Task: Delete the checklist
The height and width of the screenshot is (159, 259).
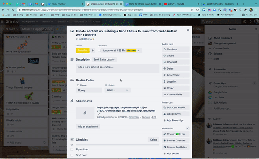Action: click(x=153, y=140)
